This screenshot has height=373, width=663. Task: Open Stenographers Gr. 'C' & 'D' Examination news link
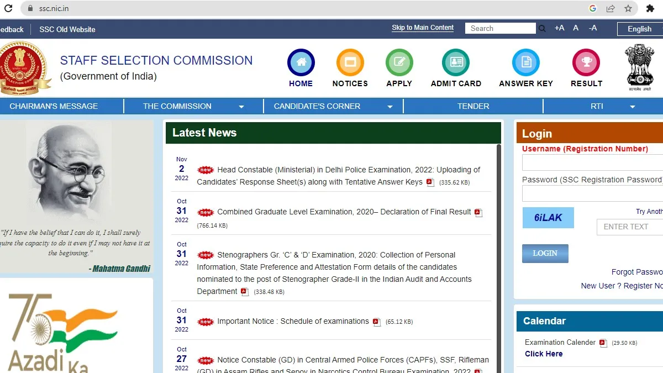click(334, 273)
